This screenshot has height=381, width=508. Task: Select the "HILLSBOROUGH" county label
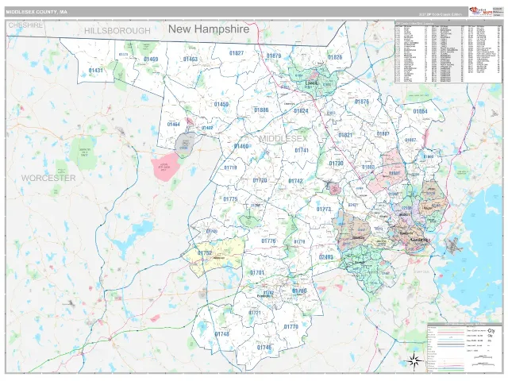point(117,31)
